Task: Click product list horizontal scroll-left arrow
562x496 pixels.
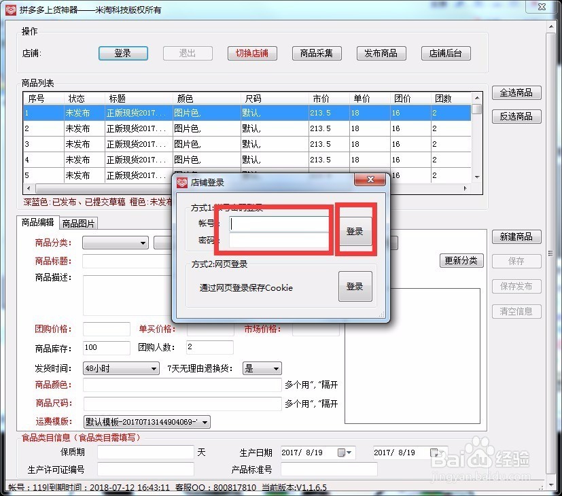Action: point(29,188)
